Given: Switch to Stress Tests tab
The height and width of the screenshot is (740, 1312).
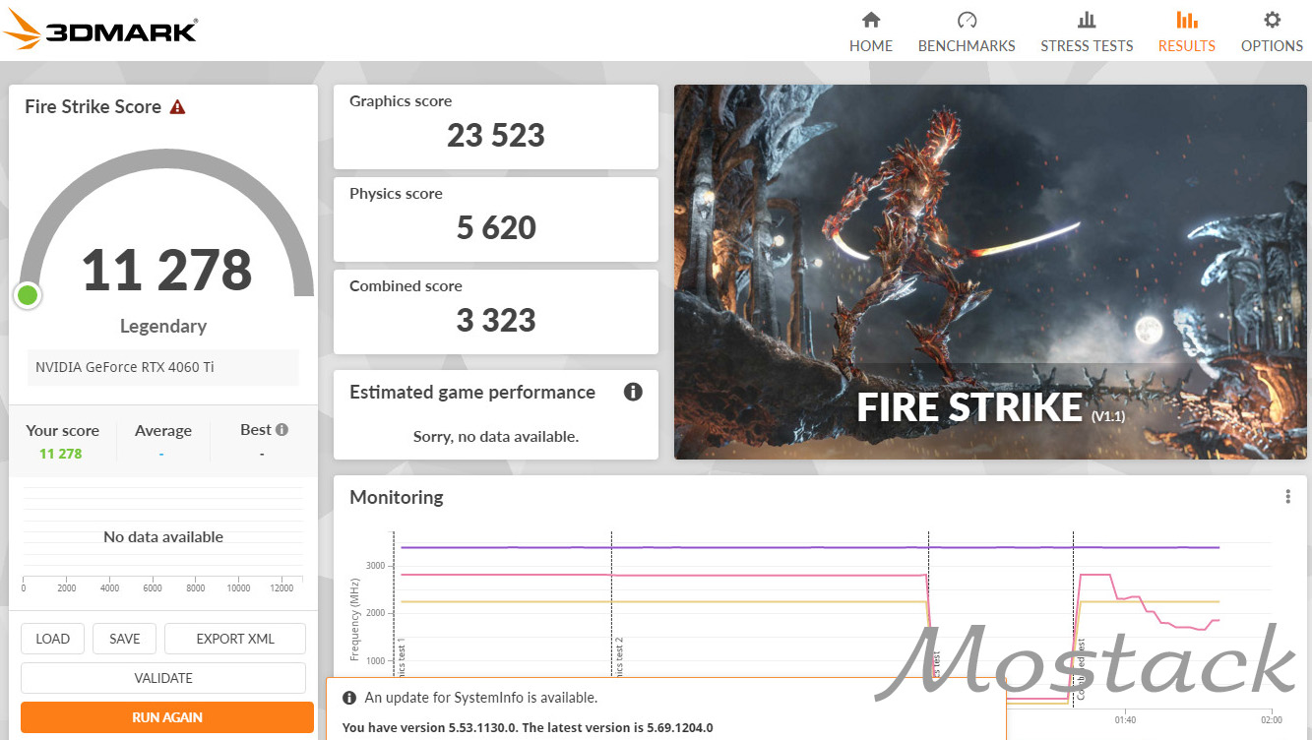Looking at the screenshot, I should pyautogui.click(x=1087, y=32).
